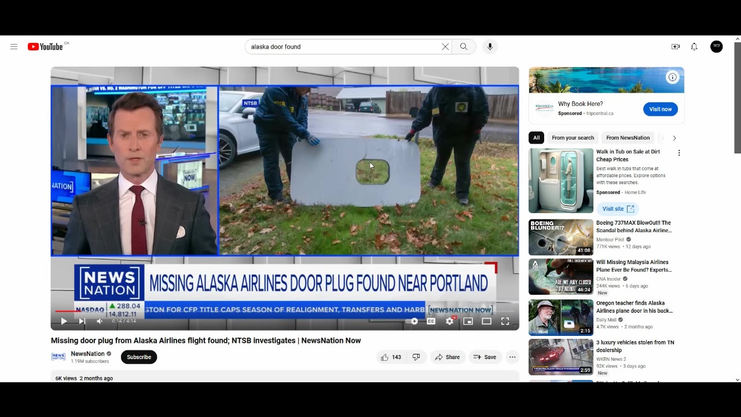The image size is (741, 417).
Task: Save the video to a playlist
Action: coord(485,357)
